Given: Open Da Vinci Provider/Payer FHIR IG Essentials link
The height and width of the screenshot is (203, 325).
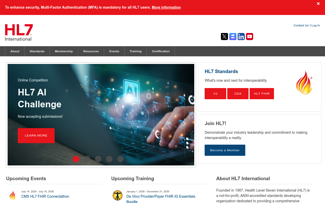Looking at the screenshot, I should point(161,199).
